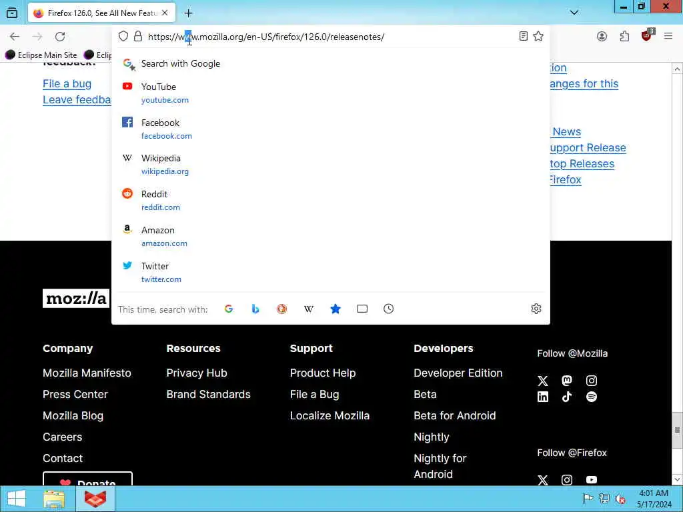Viewport: 683px width, 512px height.
Task: Search this time with Google icon
Action: [x=229, y=309]
